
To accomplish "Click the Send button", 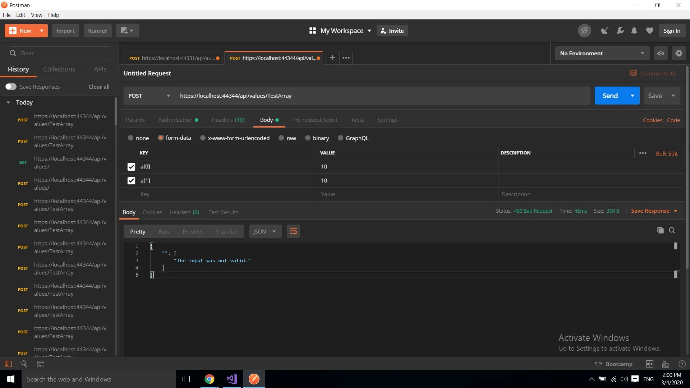I will (610, 96).
